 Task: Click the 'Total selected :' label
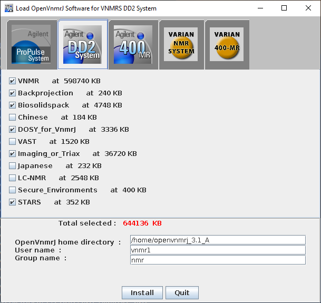[87, 223]
